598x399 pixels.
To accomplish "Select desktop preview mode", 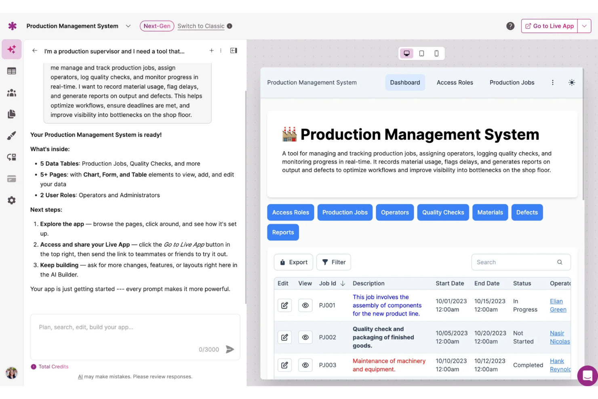I will click(406, 53).
